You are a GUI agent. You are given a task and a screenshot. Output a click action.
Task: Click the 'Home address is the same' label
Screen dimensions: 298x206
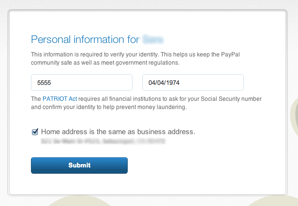[x=118, y=132]
